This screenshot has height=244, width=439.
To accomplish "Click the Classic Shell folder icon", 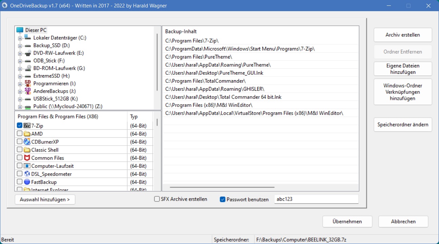I will point(27,150).
